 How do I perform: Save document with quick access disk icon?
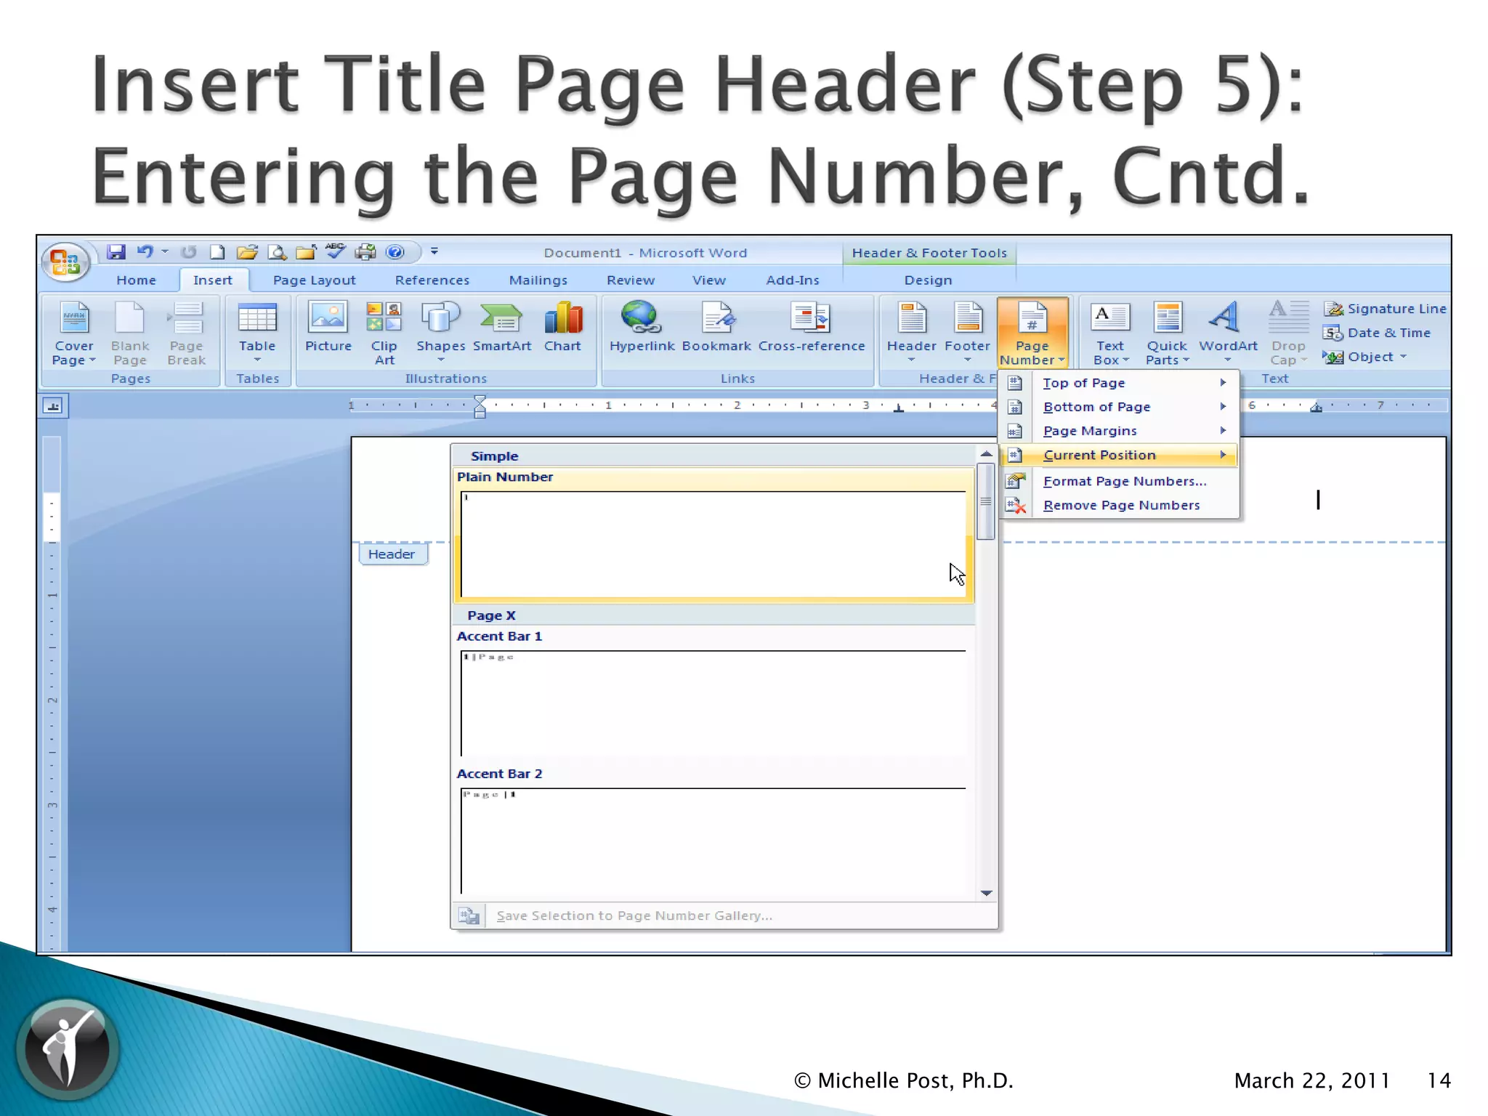pyautogui.click(x=116, y=252)
